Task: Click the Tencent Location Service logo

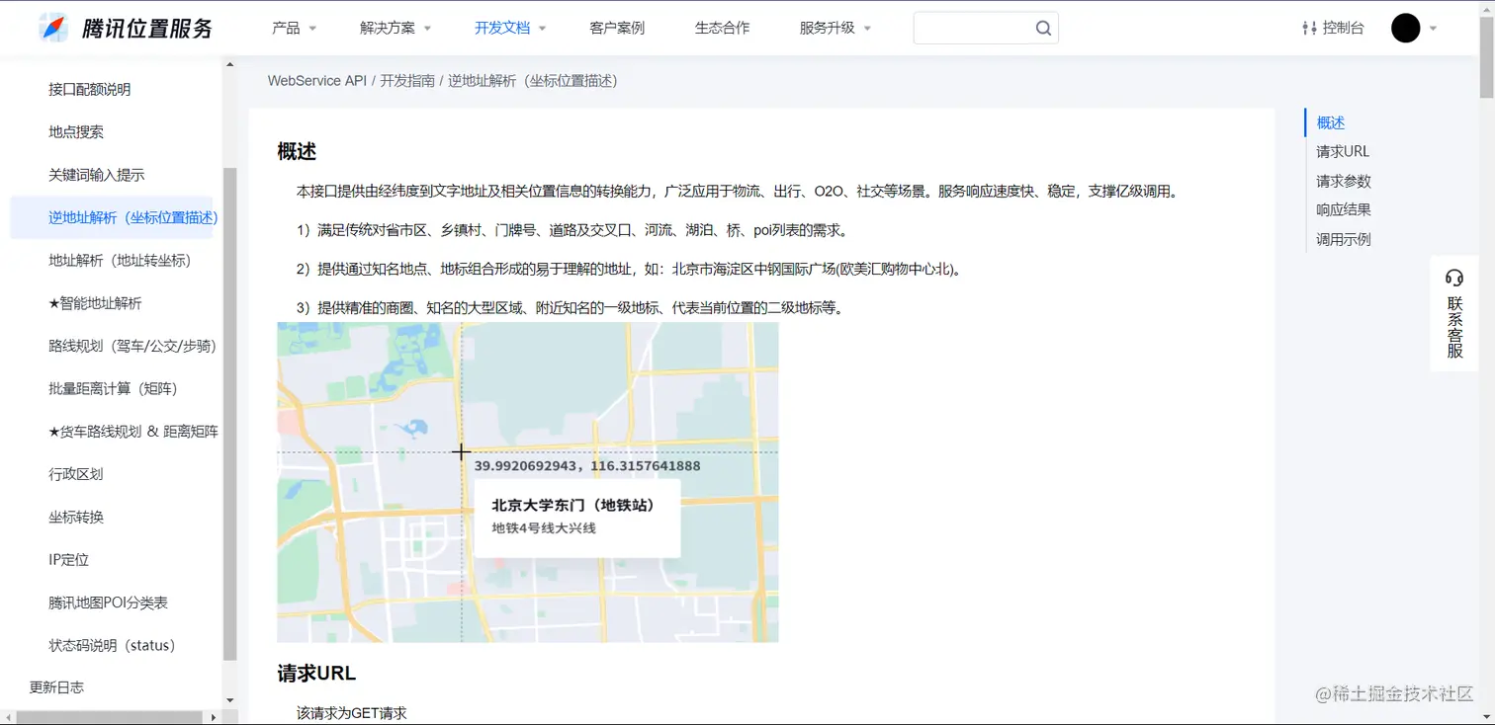Action: pyautogui.click(x=126, y=28)
